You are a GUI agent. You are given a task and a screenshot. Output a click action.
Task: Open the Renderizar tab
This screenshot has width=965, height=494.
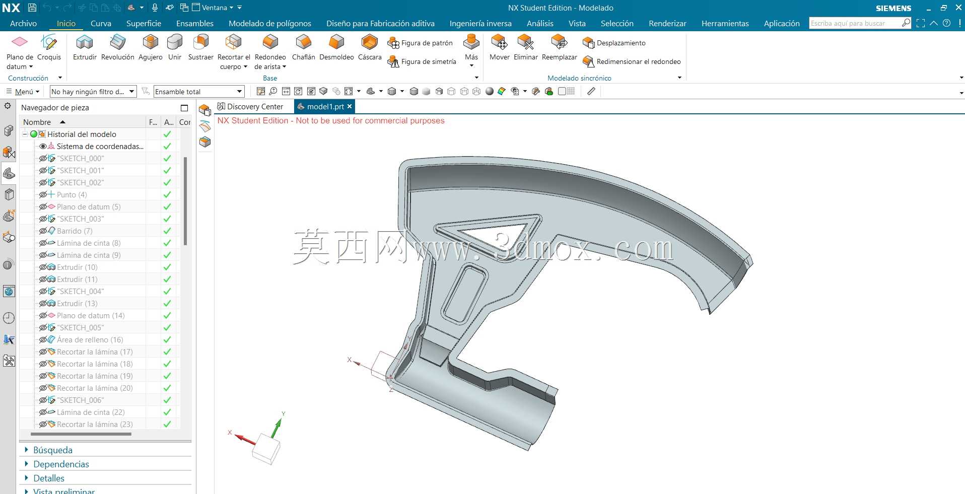(x=667, y=23)
